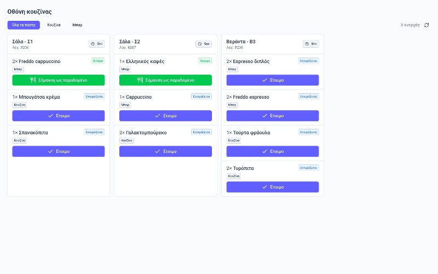Click the Κουζίνα tag under Τούρτα φράουλα
This screenshot has height=274, width=438.
point(234,140)
